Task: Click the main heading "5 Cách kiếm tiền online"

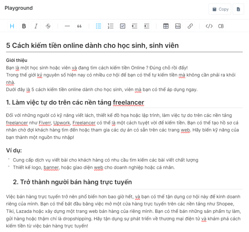Action: click(x=92, y=46)
